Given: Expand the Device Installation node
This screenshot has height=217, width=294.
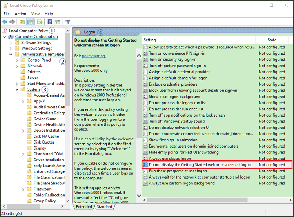Looking at the screenshot, I should [x=23, y=131].
